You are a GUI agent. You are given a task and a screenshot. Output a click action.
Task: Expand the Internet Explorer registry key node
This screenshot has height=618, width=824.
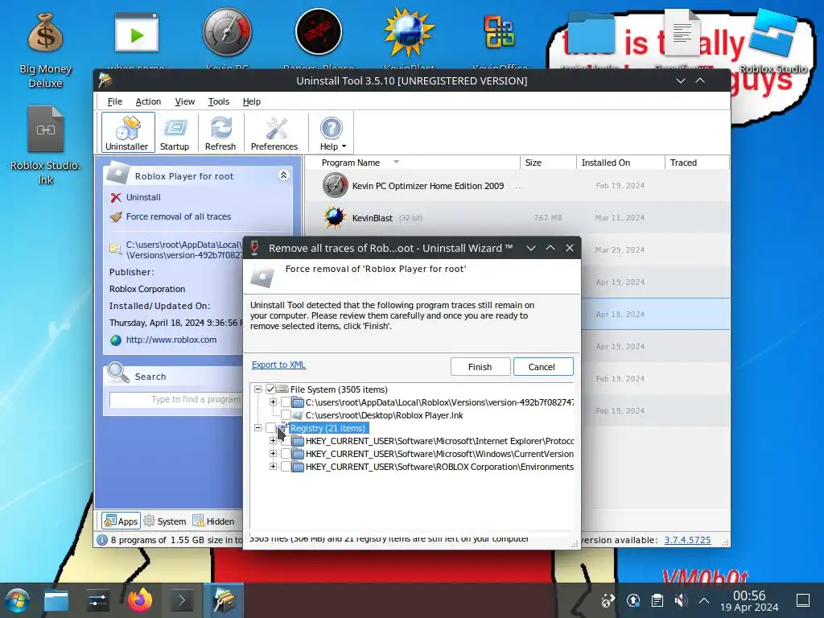[273, 440]
